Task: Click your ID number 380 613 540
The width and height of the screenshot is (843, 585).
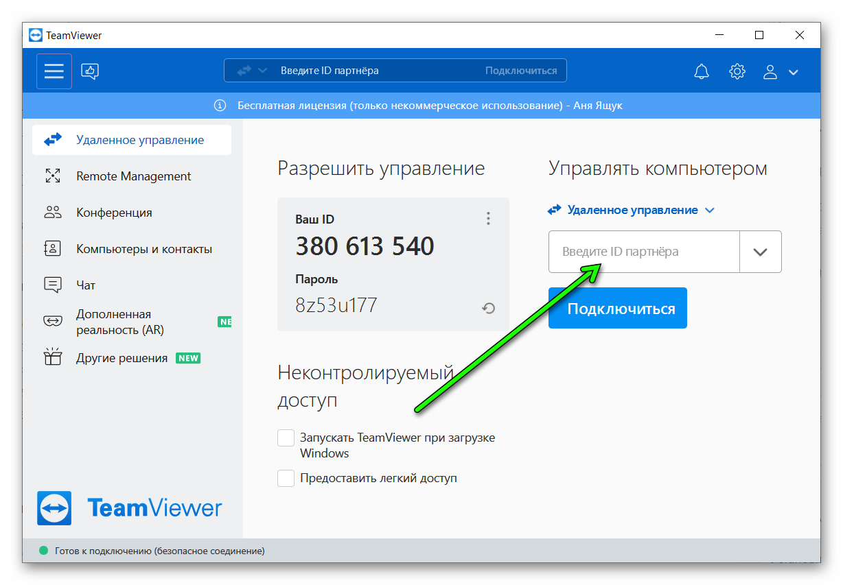Action: 365,246
